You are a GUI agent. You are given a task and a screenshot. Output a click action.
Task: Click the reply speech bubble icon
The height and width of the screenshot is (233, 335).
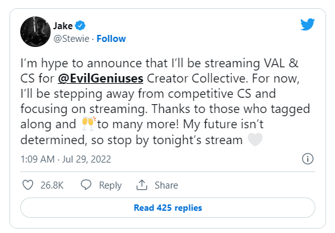(86, 185)
